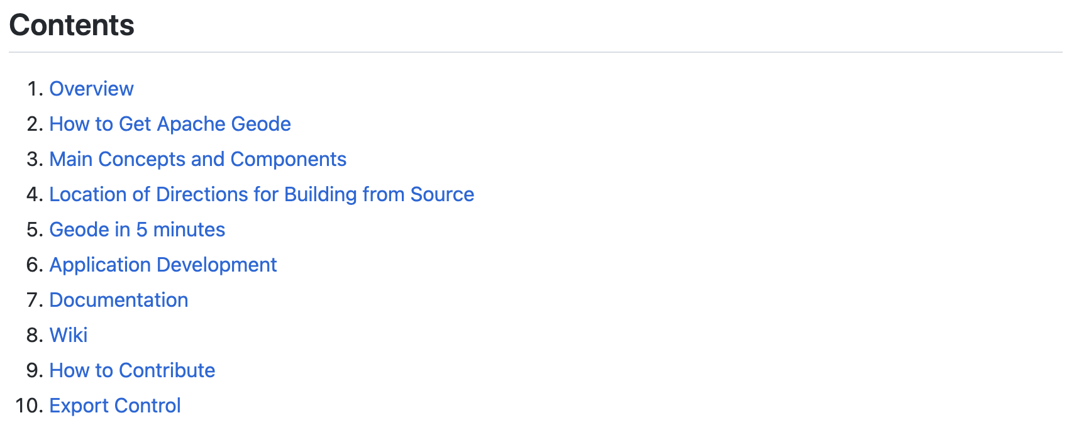
Task: Navigate to the Documentation section
Action: pos(119,300)
